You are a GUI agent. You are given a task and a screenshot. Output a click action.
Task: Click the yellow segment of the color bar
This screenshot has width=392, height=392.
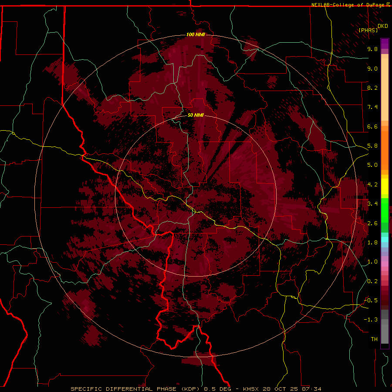click(385, 186)
